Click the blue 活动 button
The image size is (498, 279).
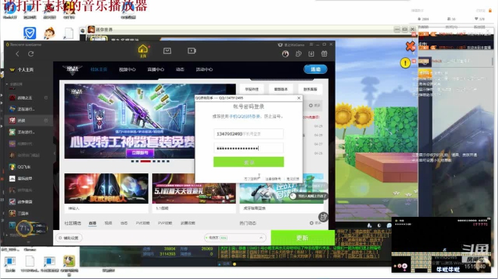[x=315, y=69]
